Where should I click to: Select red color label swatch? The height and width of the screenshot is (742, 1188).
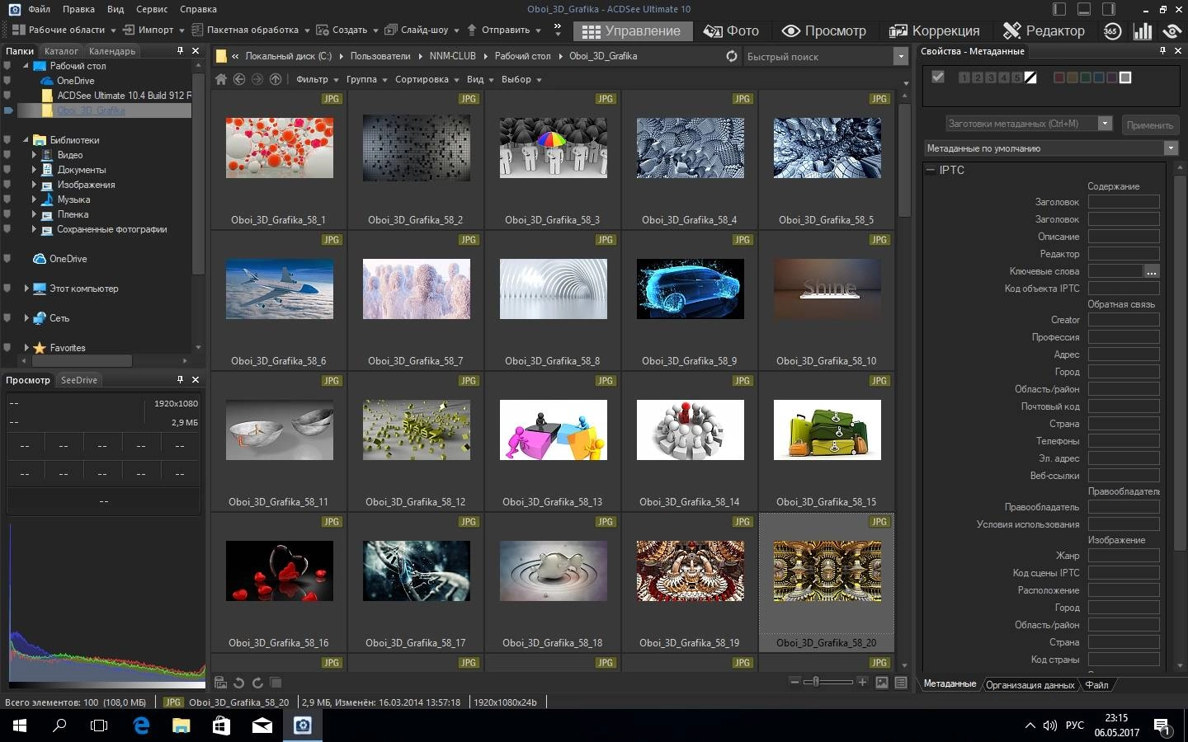[x=1058, y=77]
